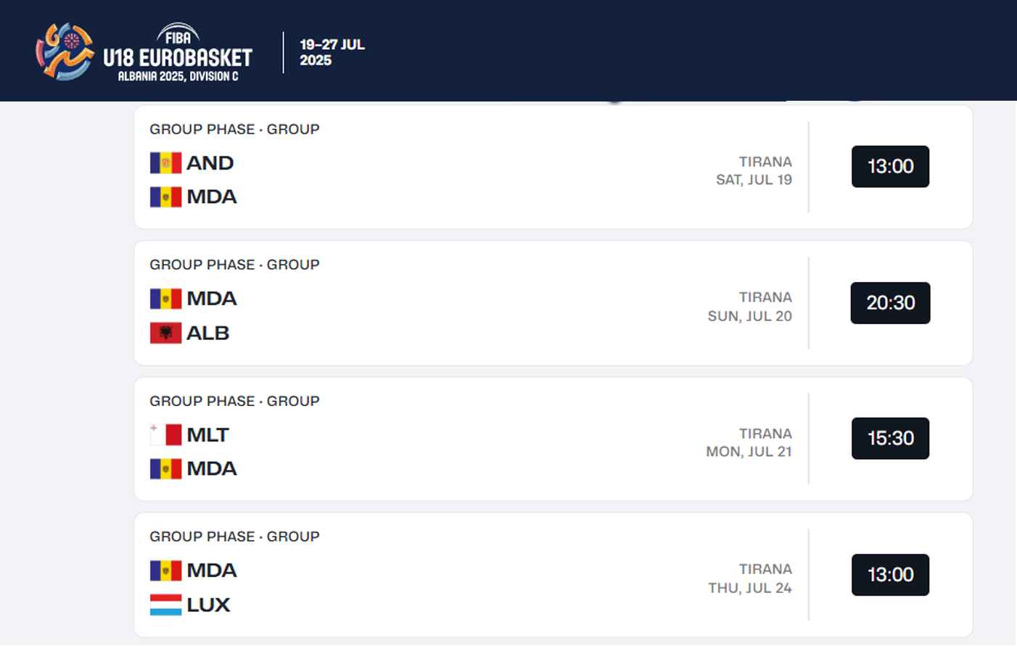The width and height of the screenshot is (1017, 646).
Task: Click the LUX team name
Action: click(208, 605)
